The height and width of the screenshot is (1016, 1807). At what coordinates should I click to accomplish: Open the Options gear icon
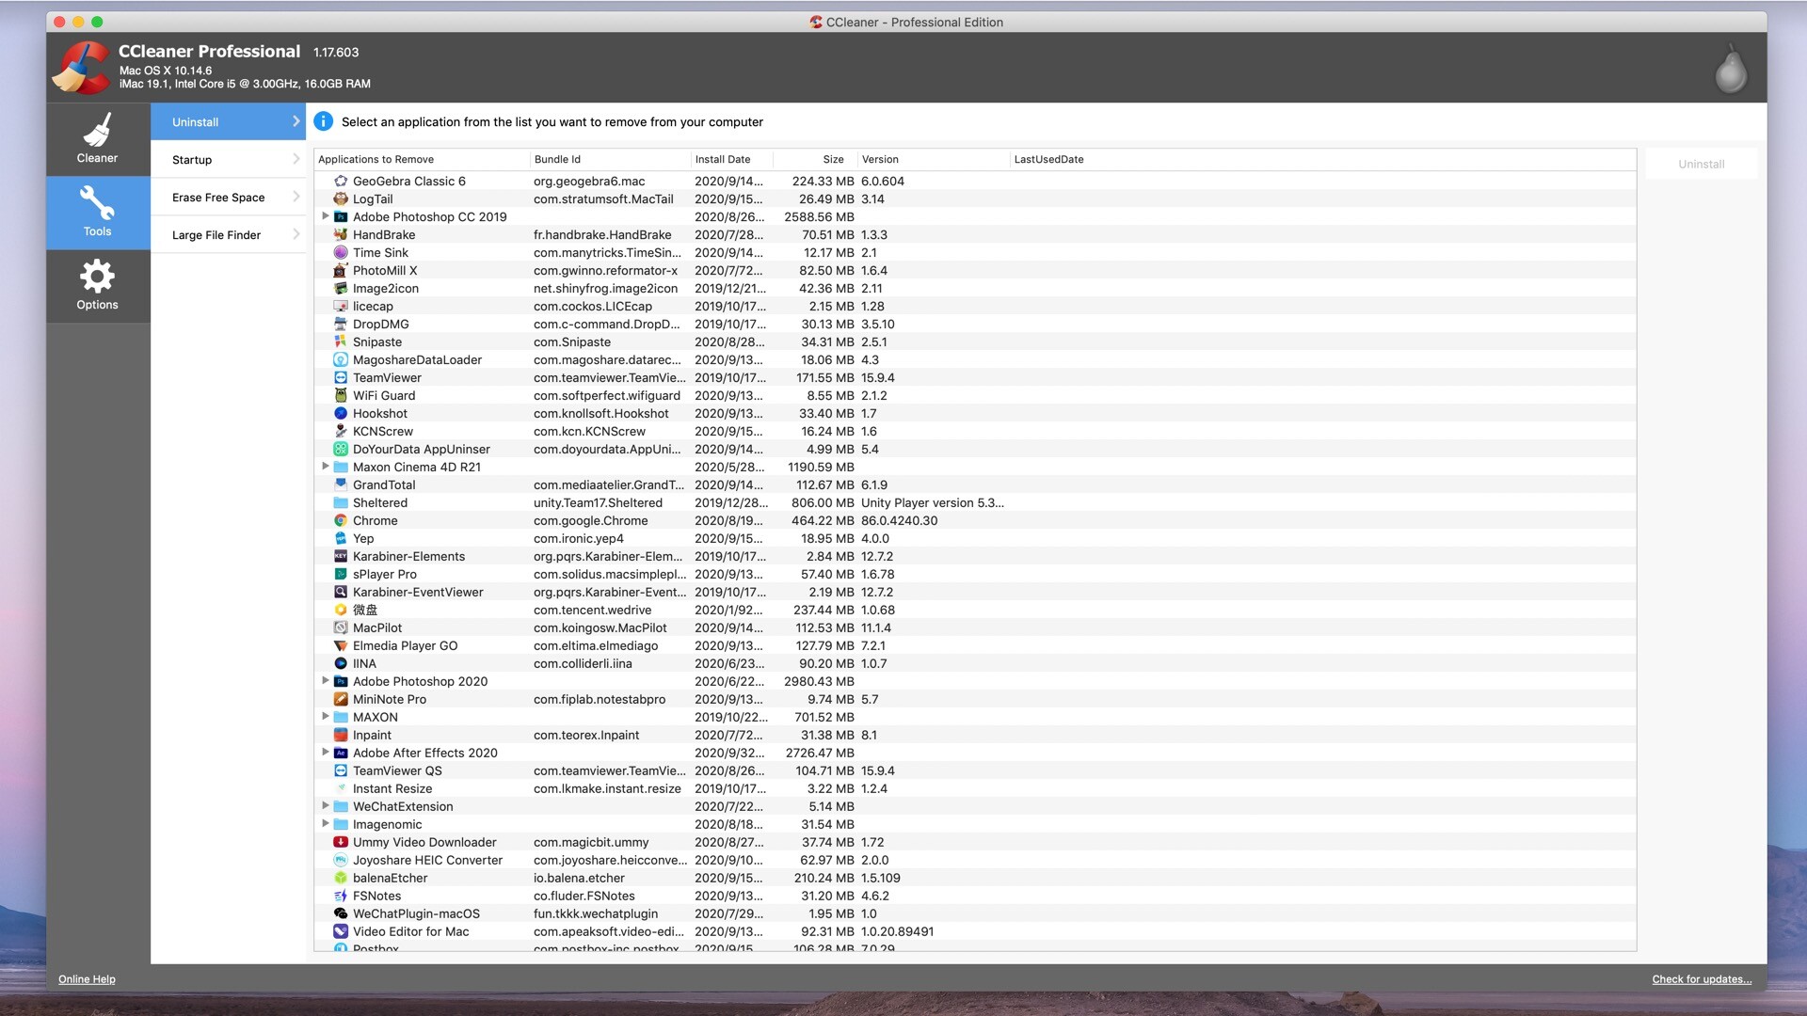click(x=97, y=277)
